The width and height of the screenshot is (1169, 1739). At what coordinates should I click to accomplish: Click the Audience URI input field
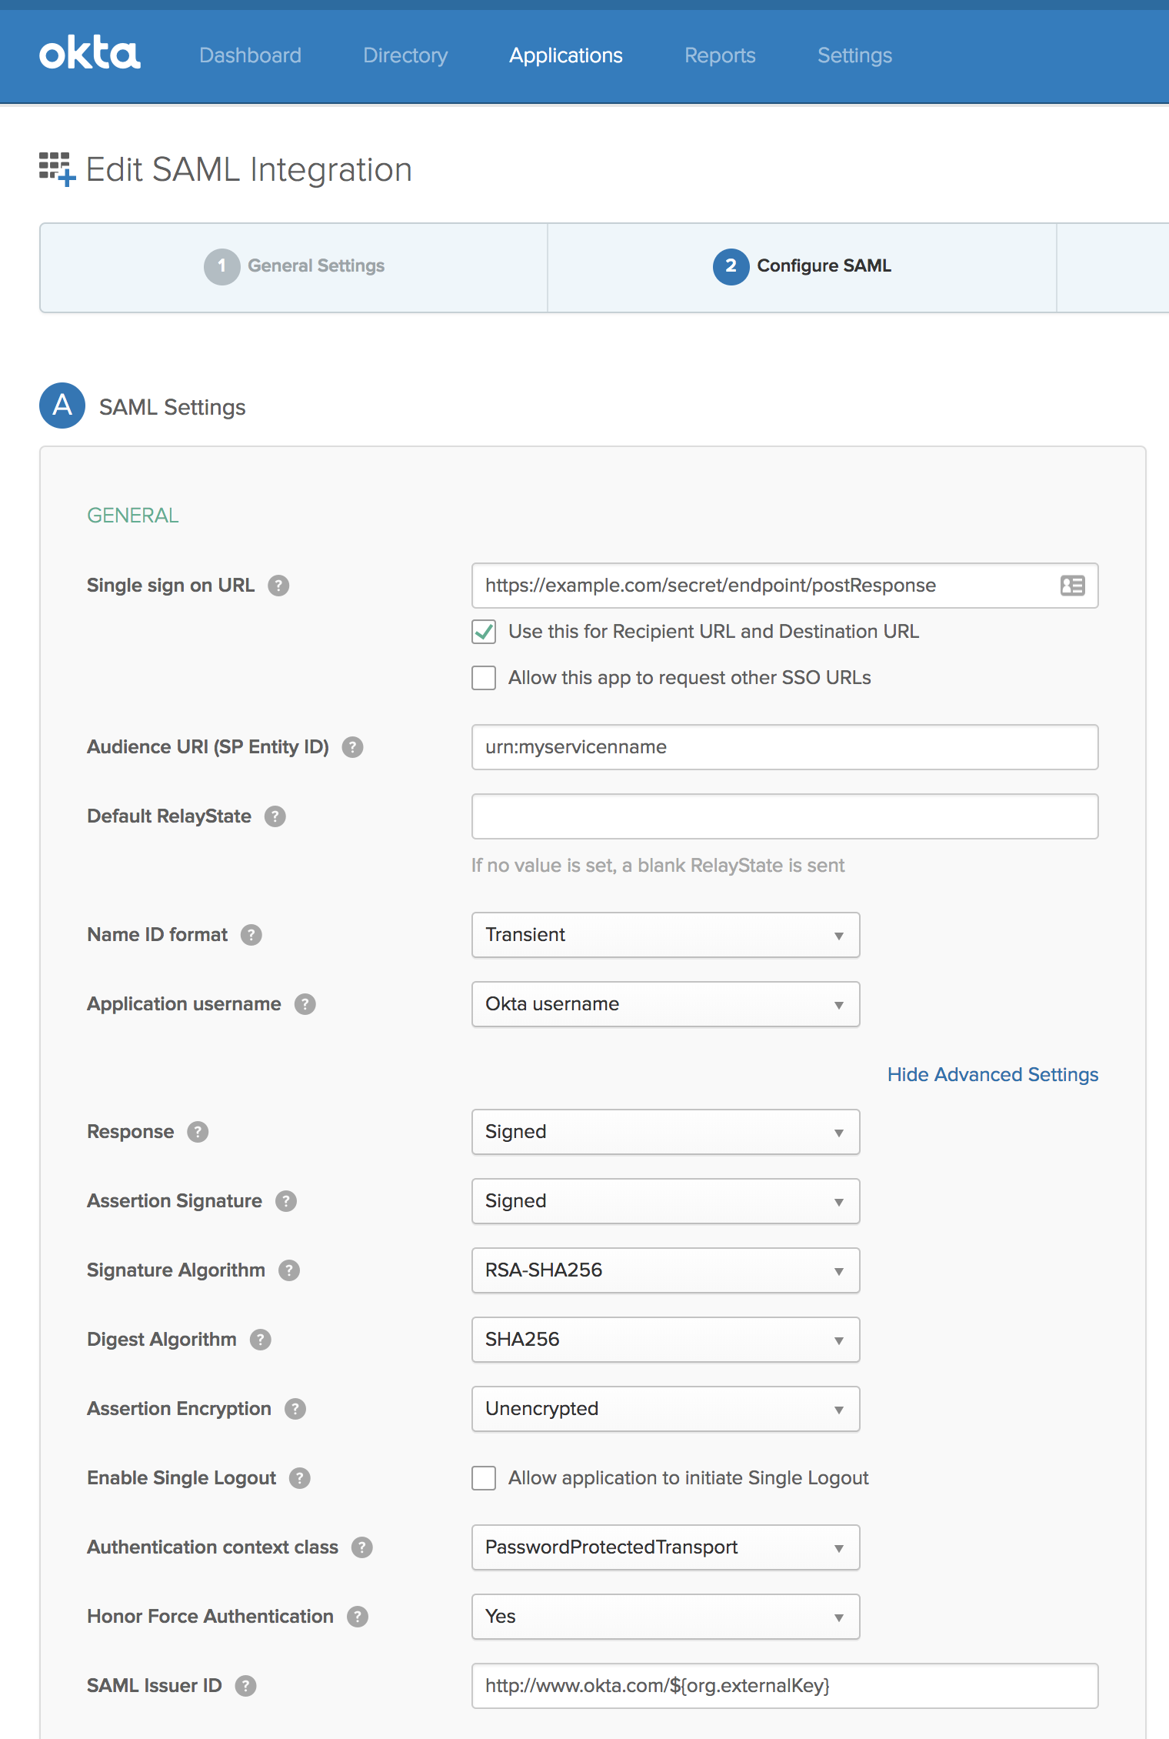(784, 747)
